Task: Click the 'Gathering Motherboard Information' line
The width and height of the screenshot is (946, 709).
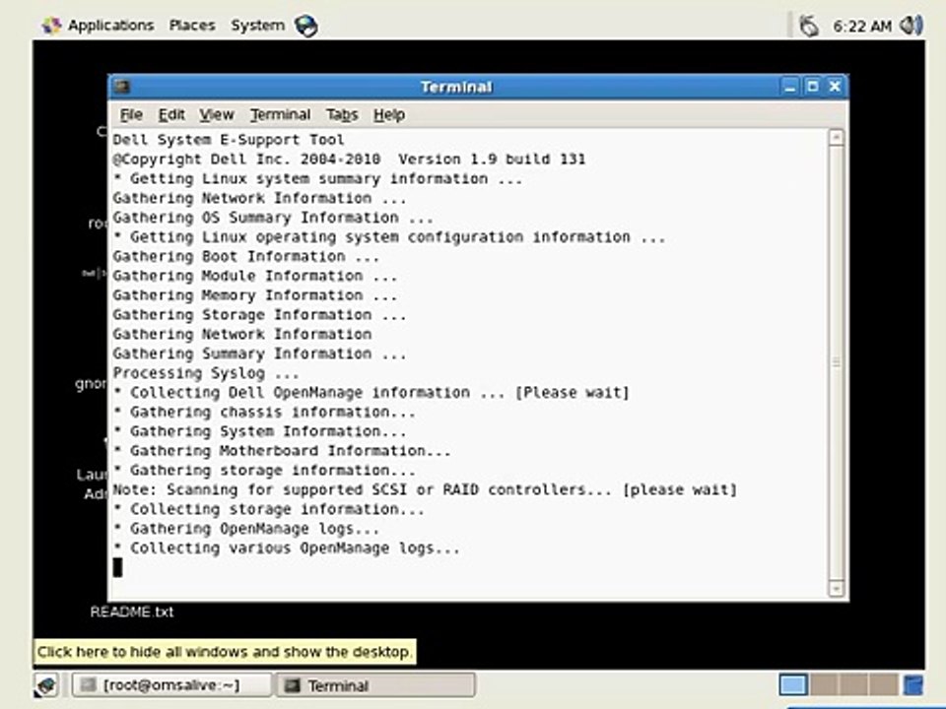Action: tap(282, 451)
